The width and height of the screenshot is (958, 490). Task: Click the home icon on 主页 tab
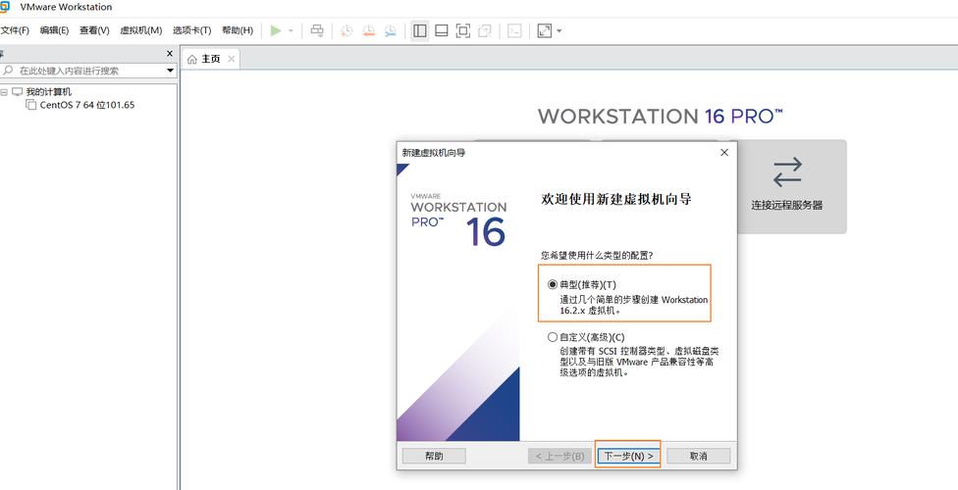[x=191, y=59]
